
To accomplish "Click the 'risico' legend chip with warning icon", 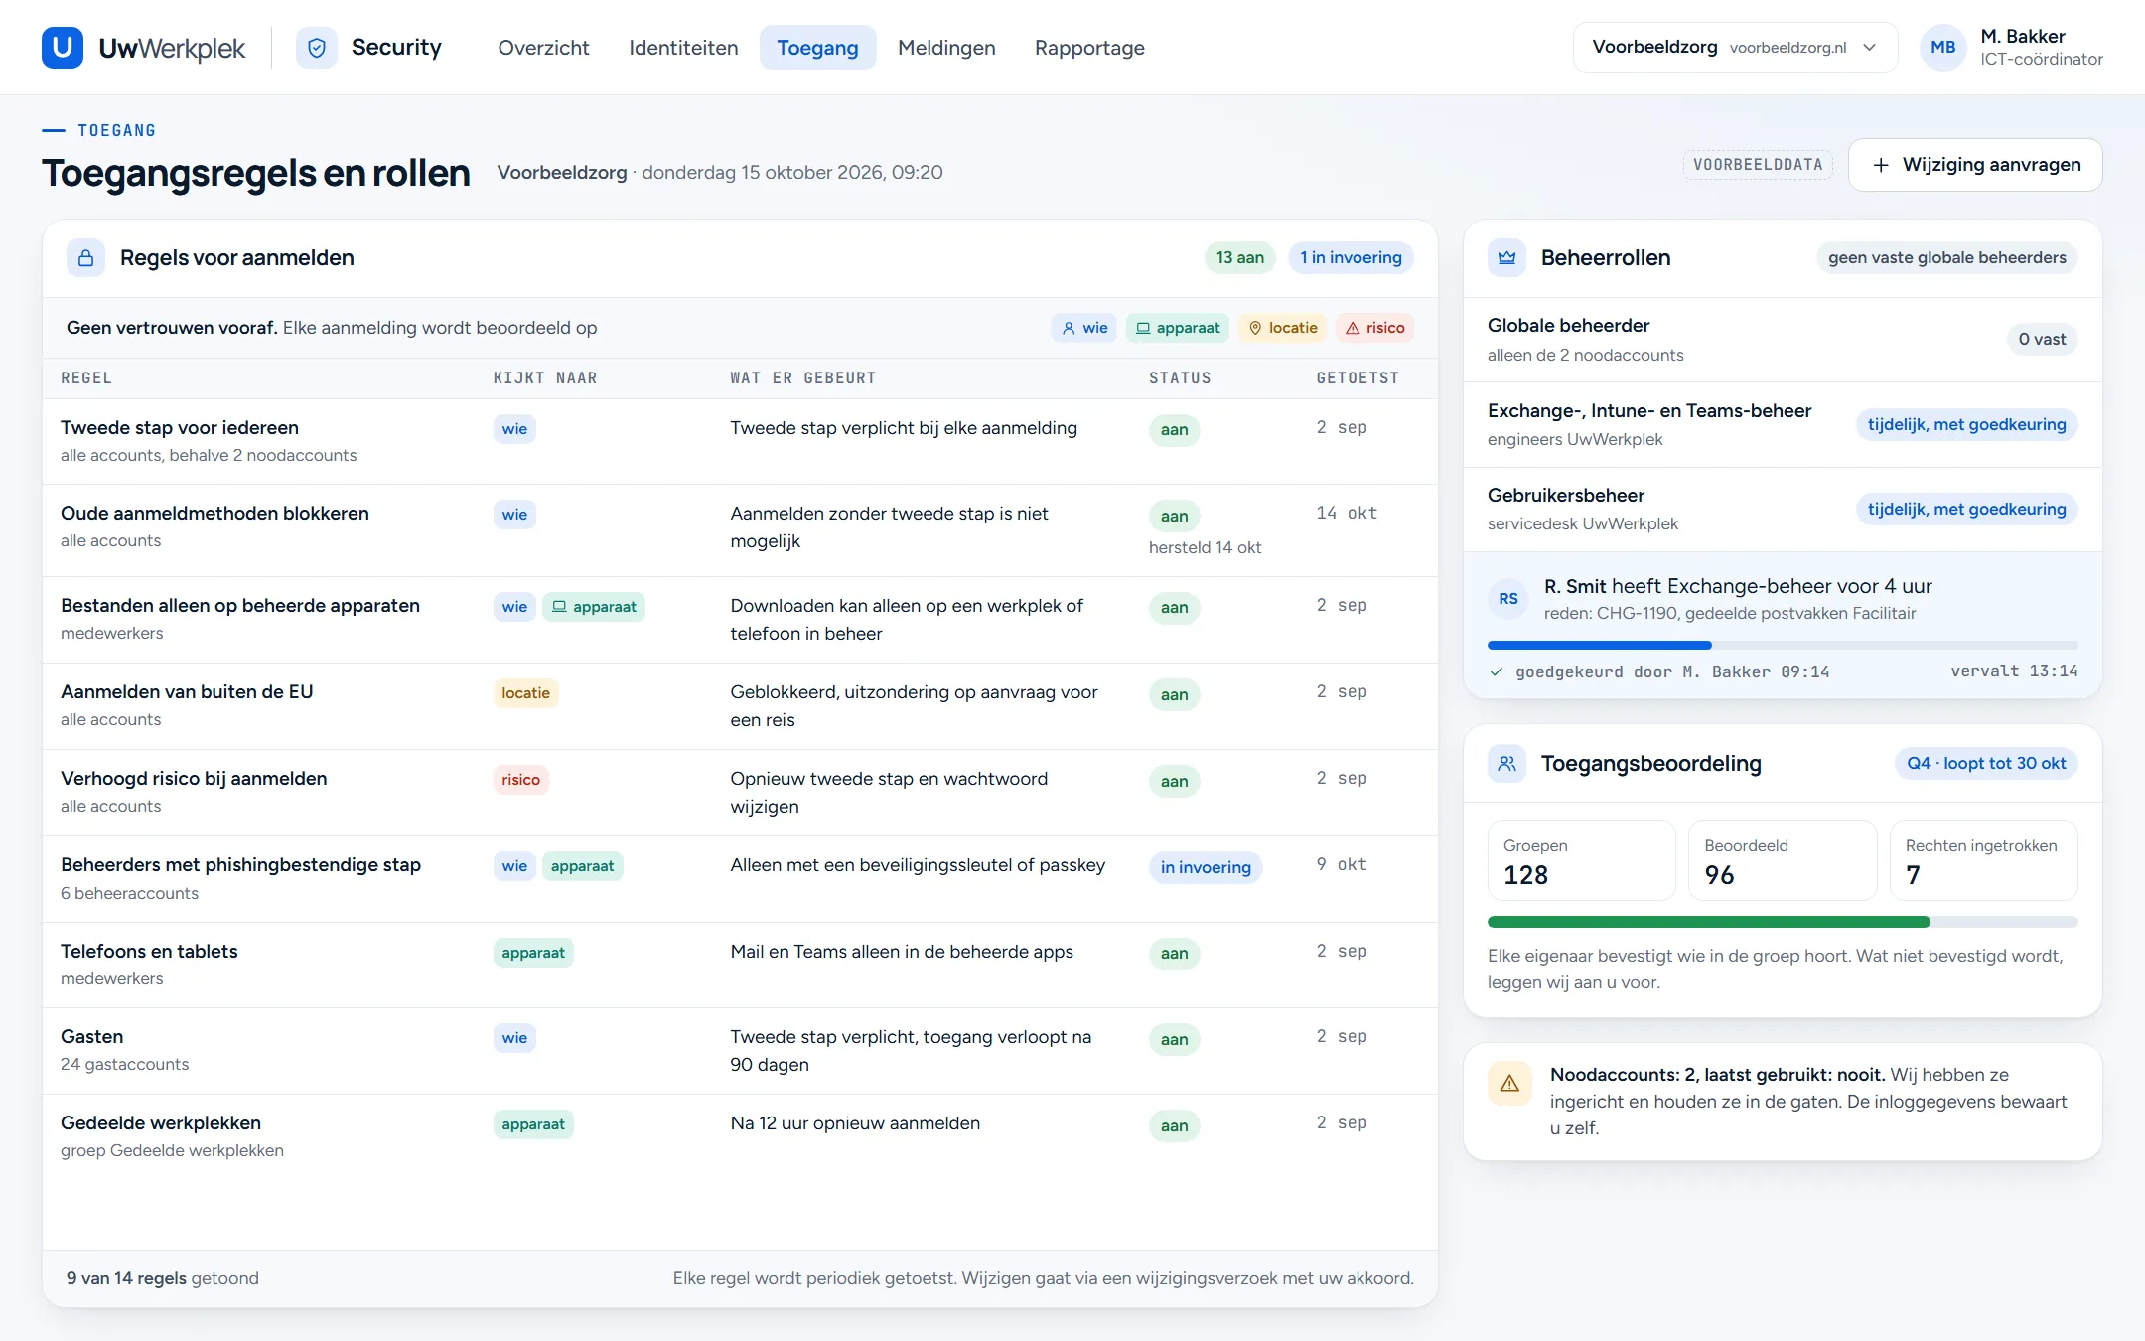I will (x=1375, y=328).
